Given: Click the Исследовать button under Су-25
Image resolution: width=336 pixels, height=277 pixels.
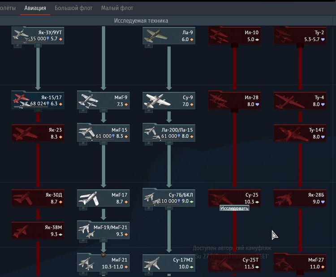Looking at the screenshot, I should 234,208.
